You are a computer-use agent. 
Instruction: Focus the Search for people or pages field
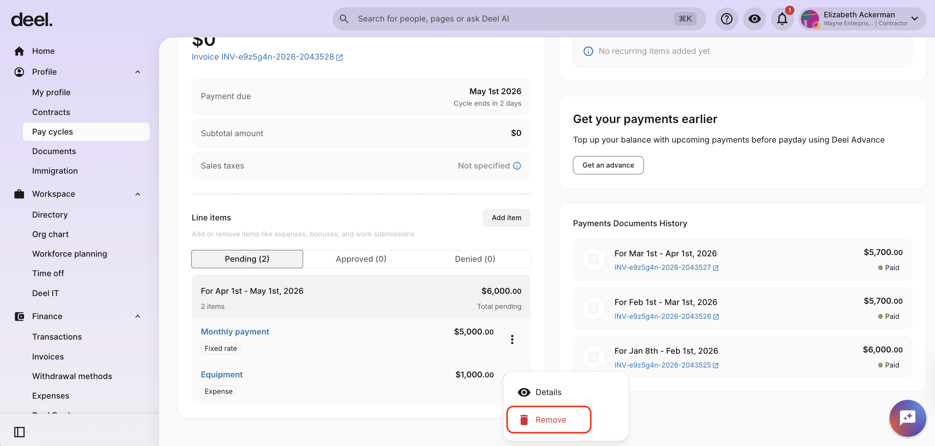(519, 19)
